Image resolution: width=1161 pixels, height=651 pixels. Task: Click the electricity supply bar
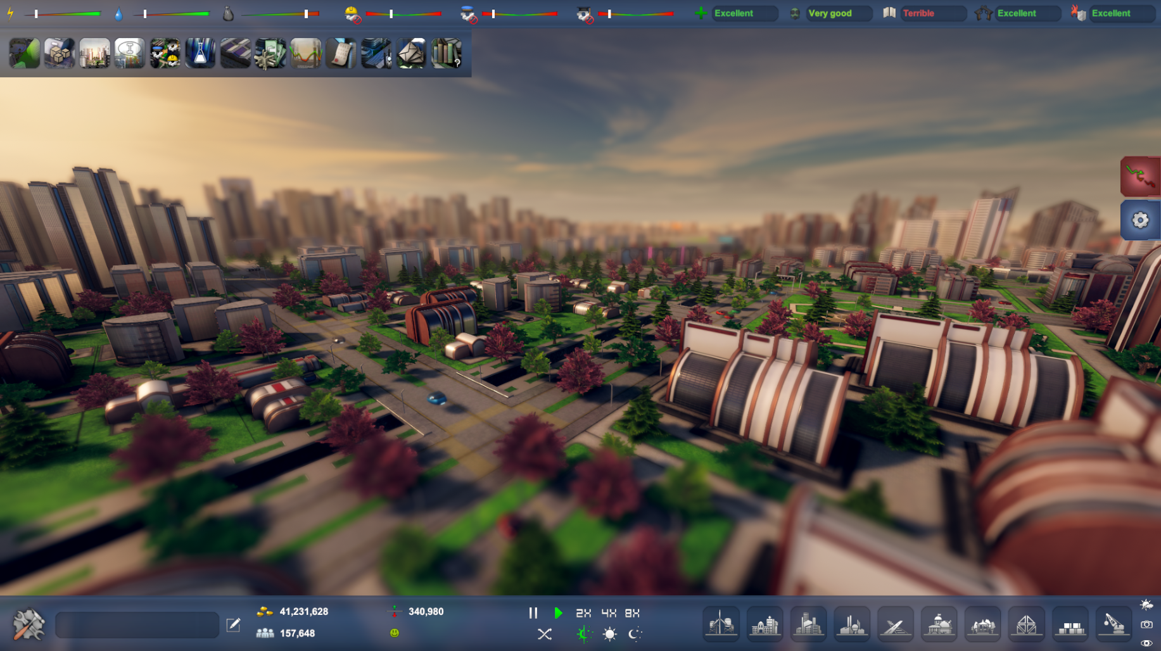(x=63, y=13)
